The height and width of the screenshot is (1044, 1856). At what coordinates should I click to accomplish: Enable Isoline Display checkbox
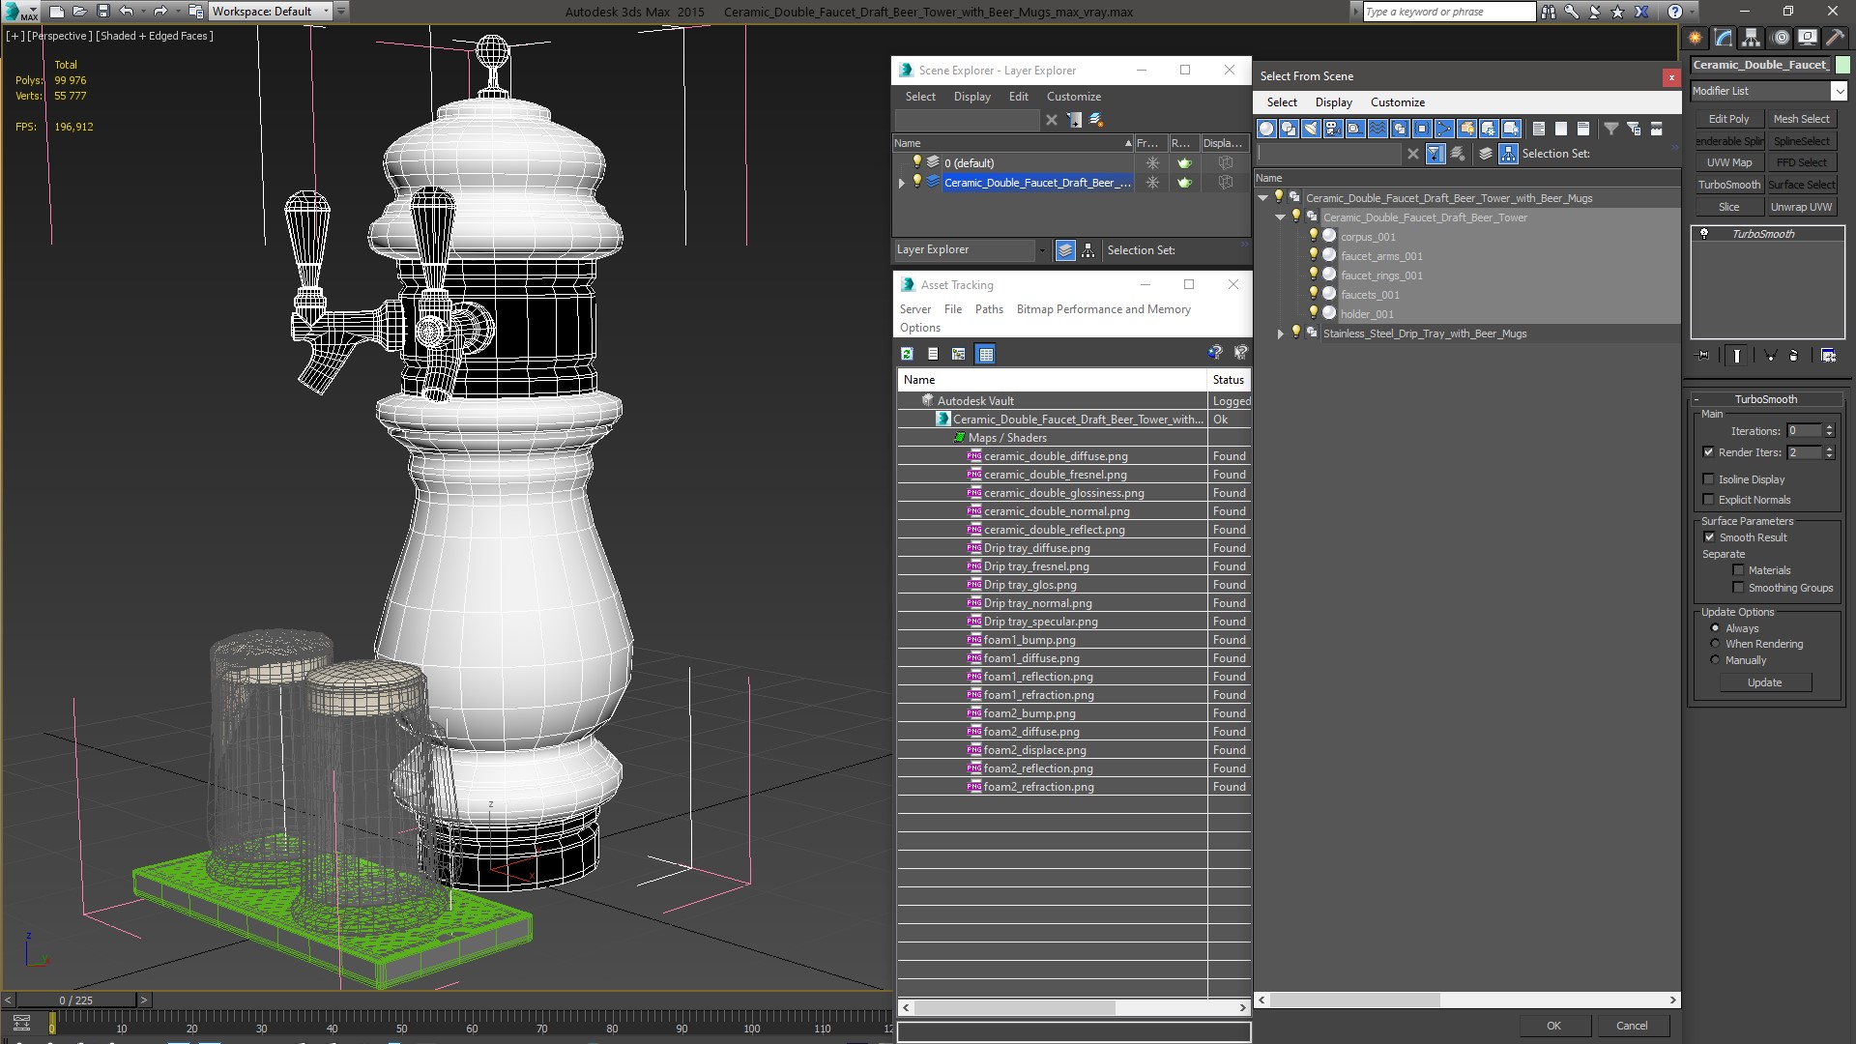1708,479
